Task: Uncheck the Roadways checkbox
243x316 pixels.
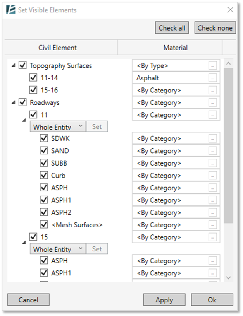Action: (22, 102)
